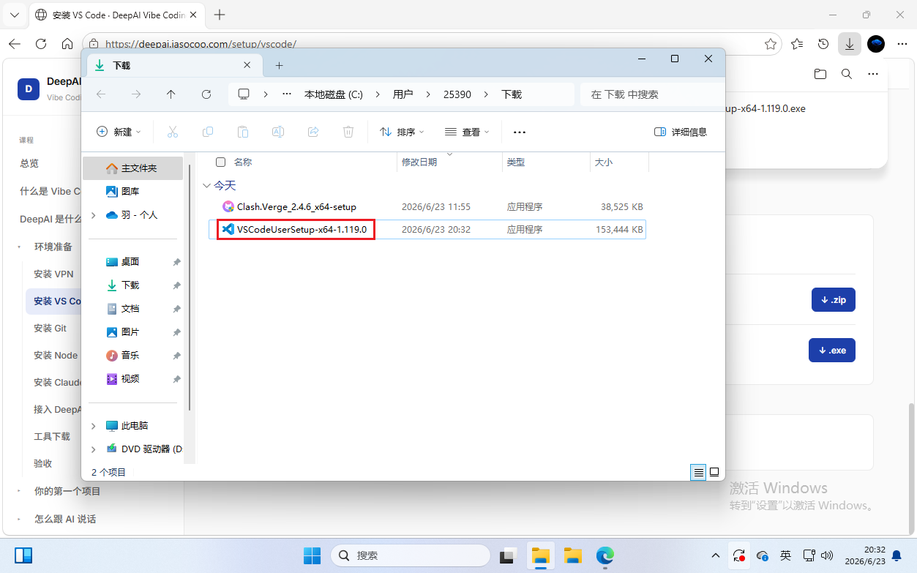Open downloads folder icon in Edge panel
The width and height of the screenshot is (917, 573).
(820, 74)
